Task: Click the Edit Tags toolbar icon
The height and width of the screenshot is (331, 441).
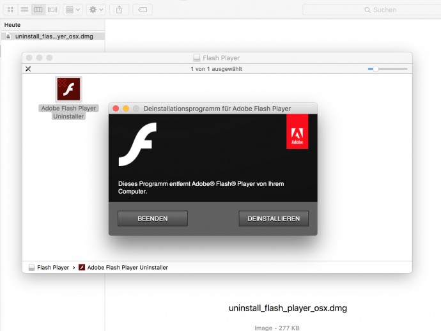Action: point(143,10)
